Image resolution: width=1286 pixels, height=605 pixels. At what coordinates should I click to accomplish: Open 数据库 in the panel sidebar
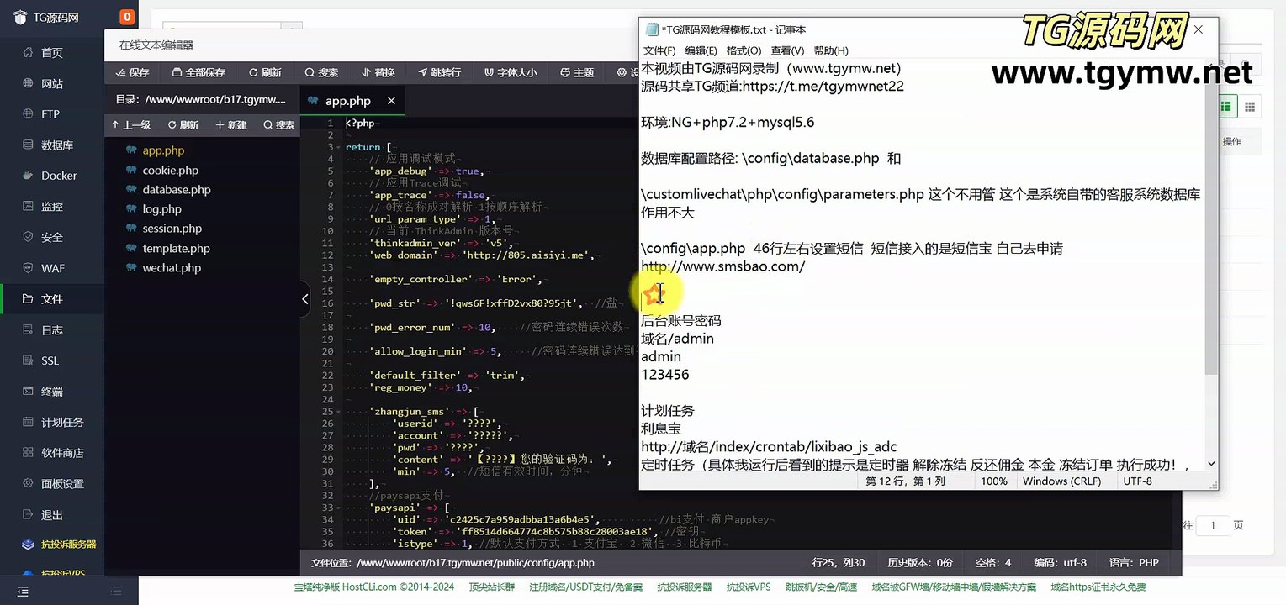click(x=57, y=145)
